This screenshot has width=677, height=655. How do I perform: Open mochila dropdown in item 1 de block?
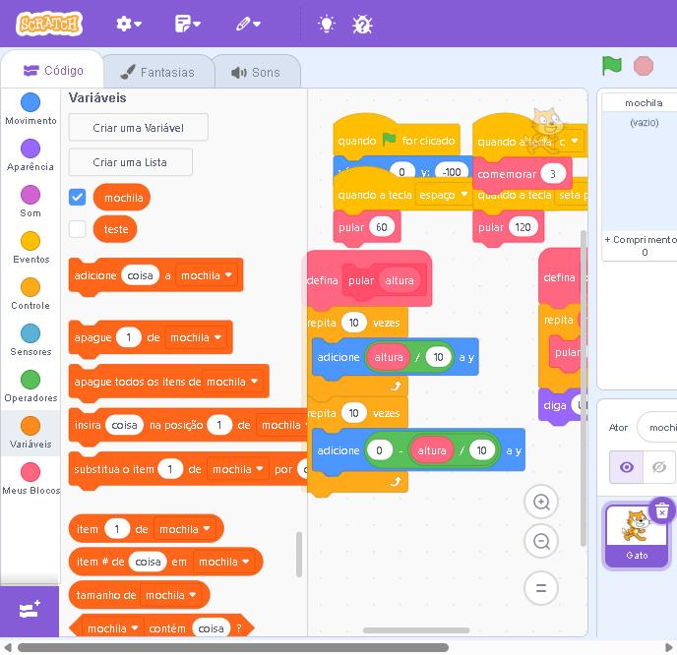pos(185,529)
